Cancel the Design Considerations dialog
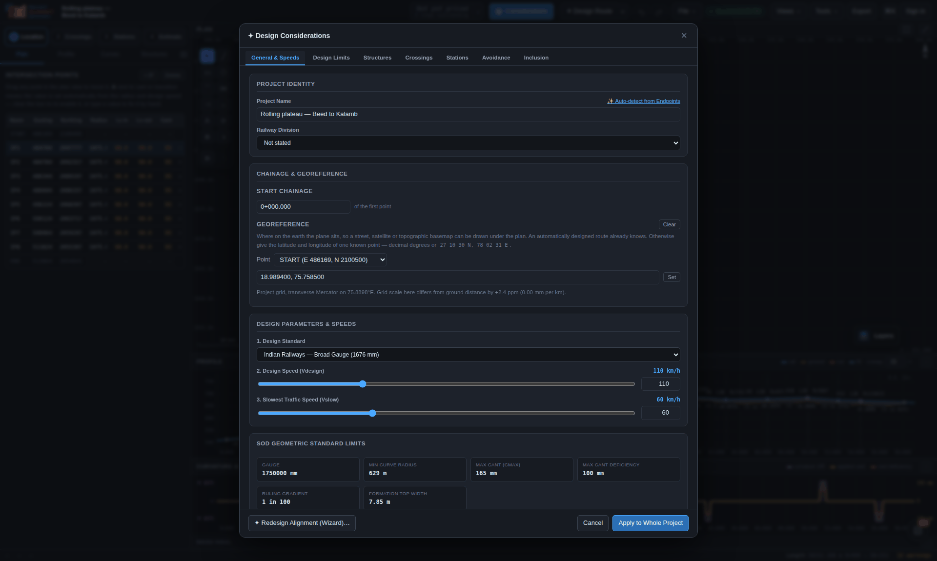Image resolution: width=937 pixels, height=561 pixels. pyautogui.click(x=592, y=523)
